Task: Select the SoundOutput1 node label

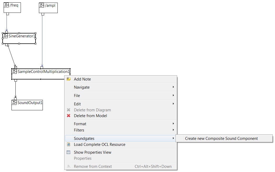Action: [30, 103]
